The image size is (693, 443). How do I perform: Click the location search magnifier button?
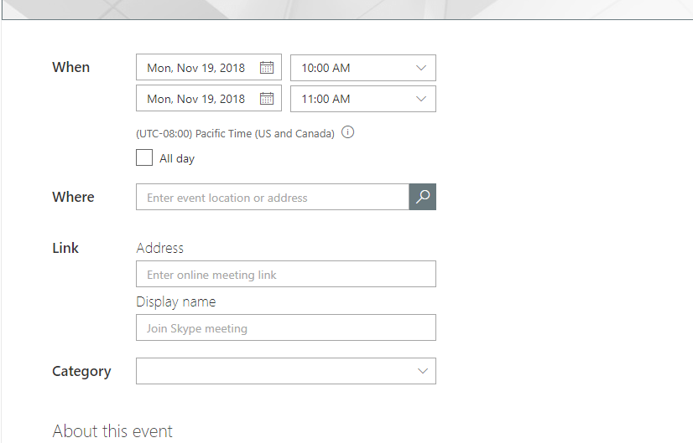pos(423,197)
